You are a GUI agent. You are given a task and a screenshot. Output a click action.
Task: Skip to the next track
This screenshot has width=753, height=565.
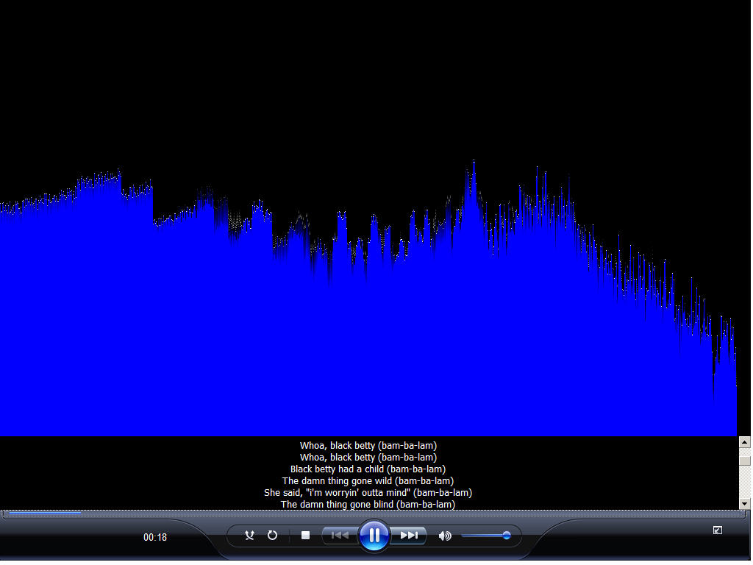[409, 536]
